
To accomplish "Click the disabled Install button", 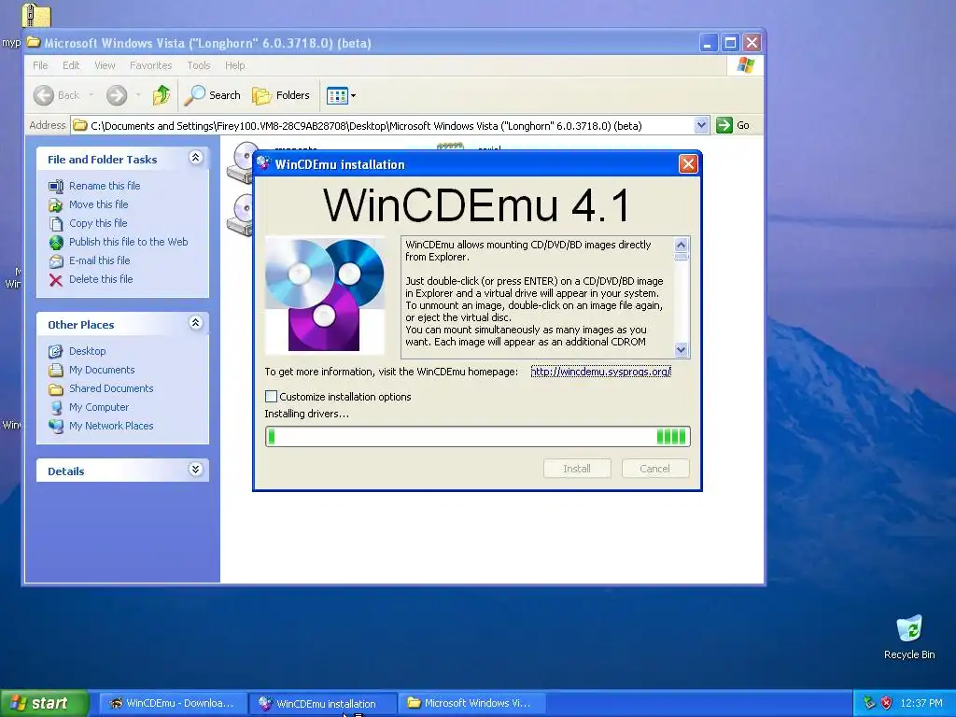I will [577, 469].
